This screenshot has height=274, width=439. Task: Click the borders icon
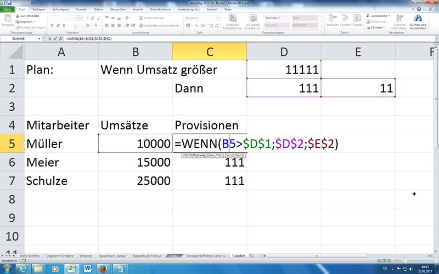coord(76,26)
